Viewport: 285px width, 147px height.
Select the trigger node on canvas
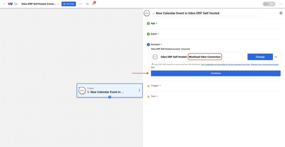click(110, 90)
